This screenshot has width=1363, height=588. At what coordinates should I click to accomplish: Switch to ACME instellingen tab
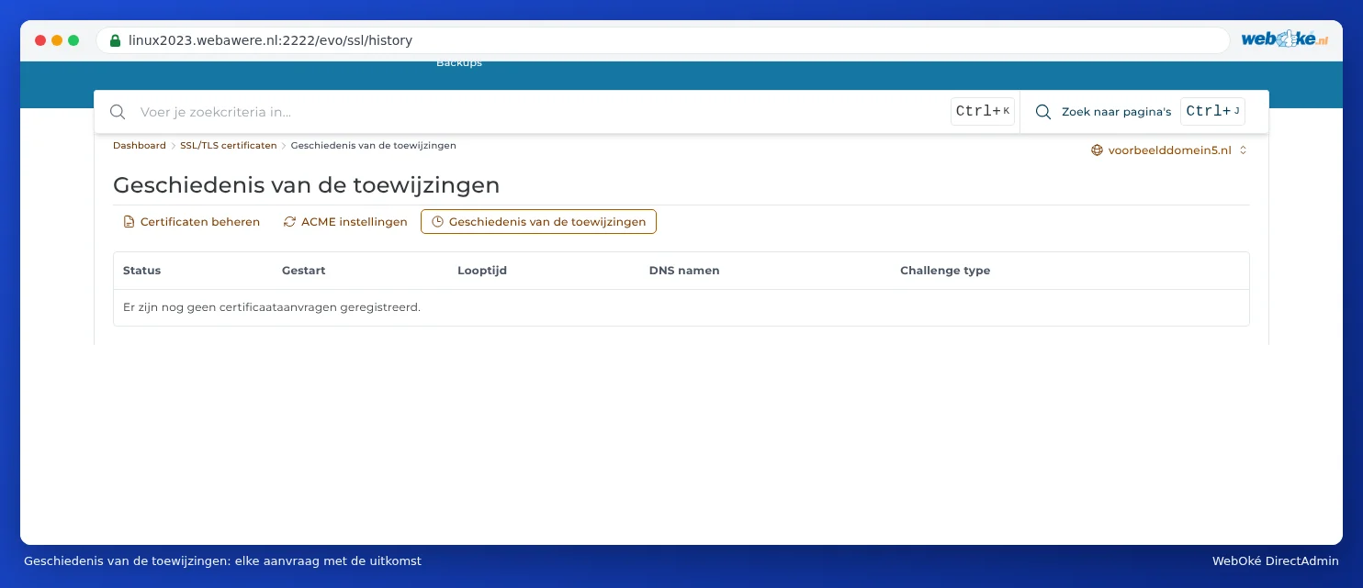(x=345, y=222)
